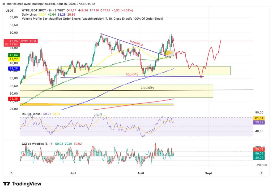Select Sept on the date axis
This screenshot has height=191, width=272.
209,173
